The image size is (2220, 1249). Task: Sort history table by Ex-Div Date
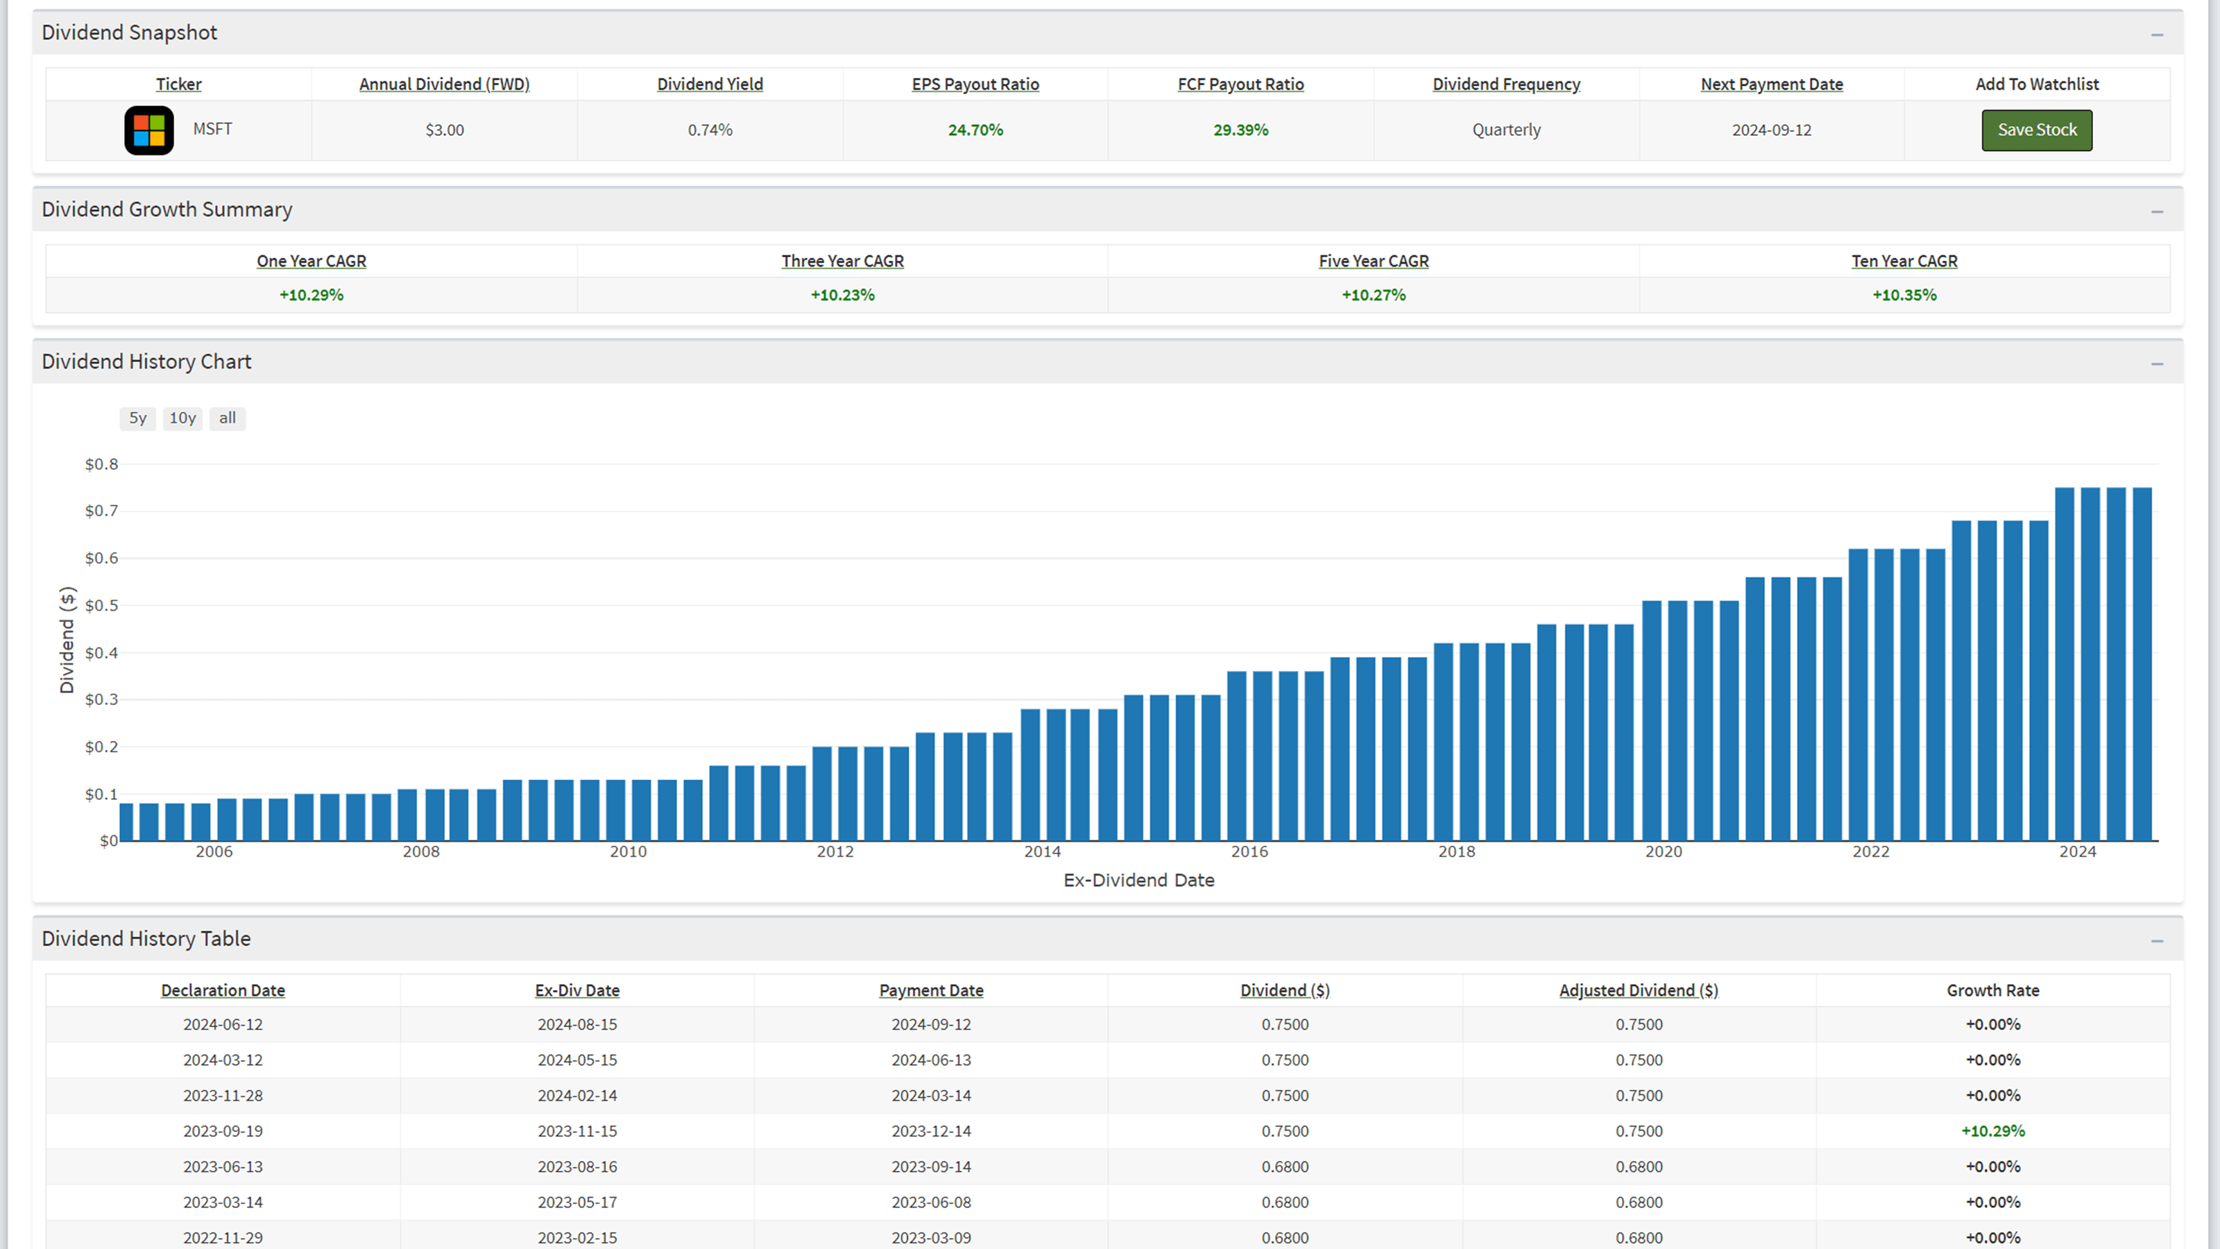(x=577, y=989)
